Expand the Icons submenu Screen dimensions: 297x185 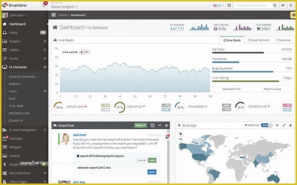tap(13, 91)
